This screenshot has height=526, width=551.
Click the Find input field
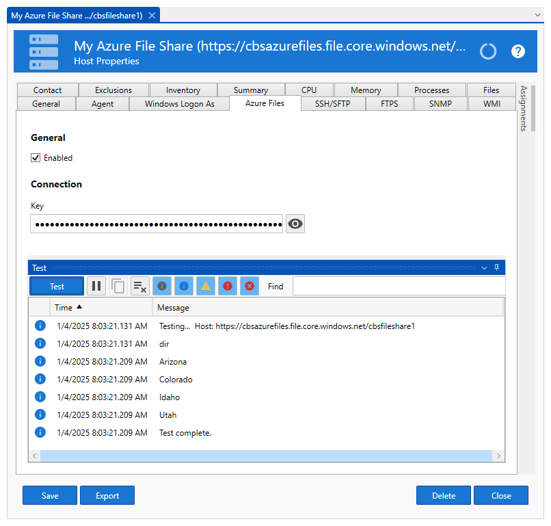(399, 286)
